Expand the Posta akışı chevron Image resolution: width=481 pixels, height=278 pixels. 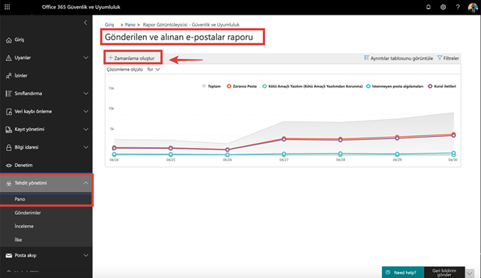(86, 256)
